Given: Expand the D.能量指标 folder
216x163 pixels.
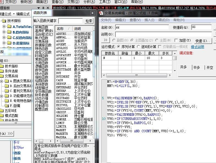Looking at the screenshot, I should pos(4,43).
